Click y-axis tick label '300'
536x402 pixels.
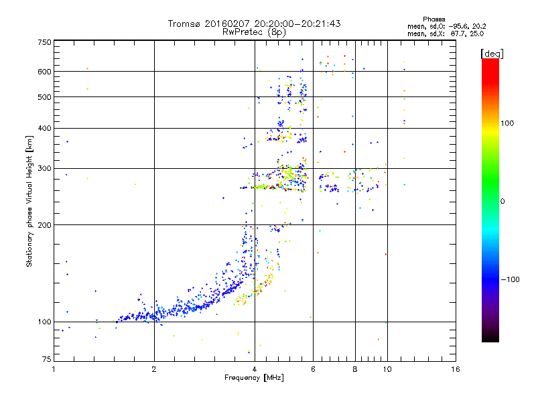click(x=44, y=169)
